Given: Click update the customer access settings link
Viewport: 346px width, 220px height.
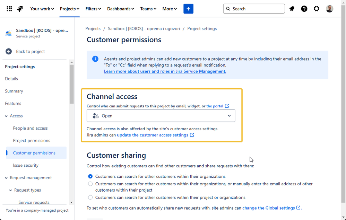Looking at the screenshot, I should point(153,135).
